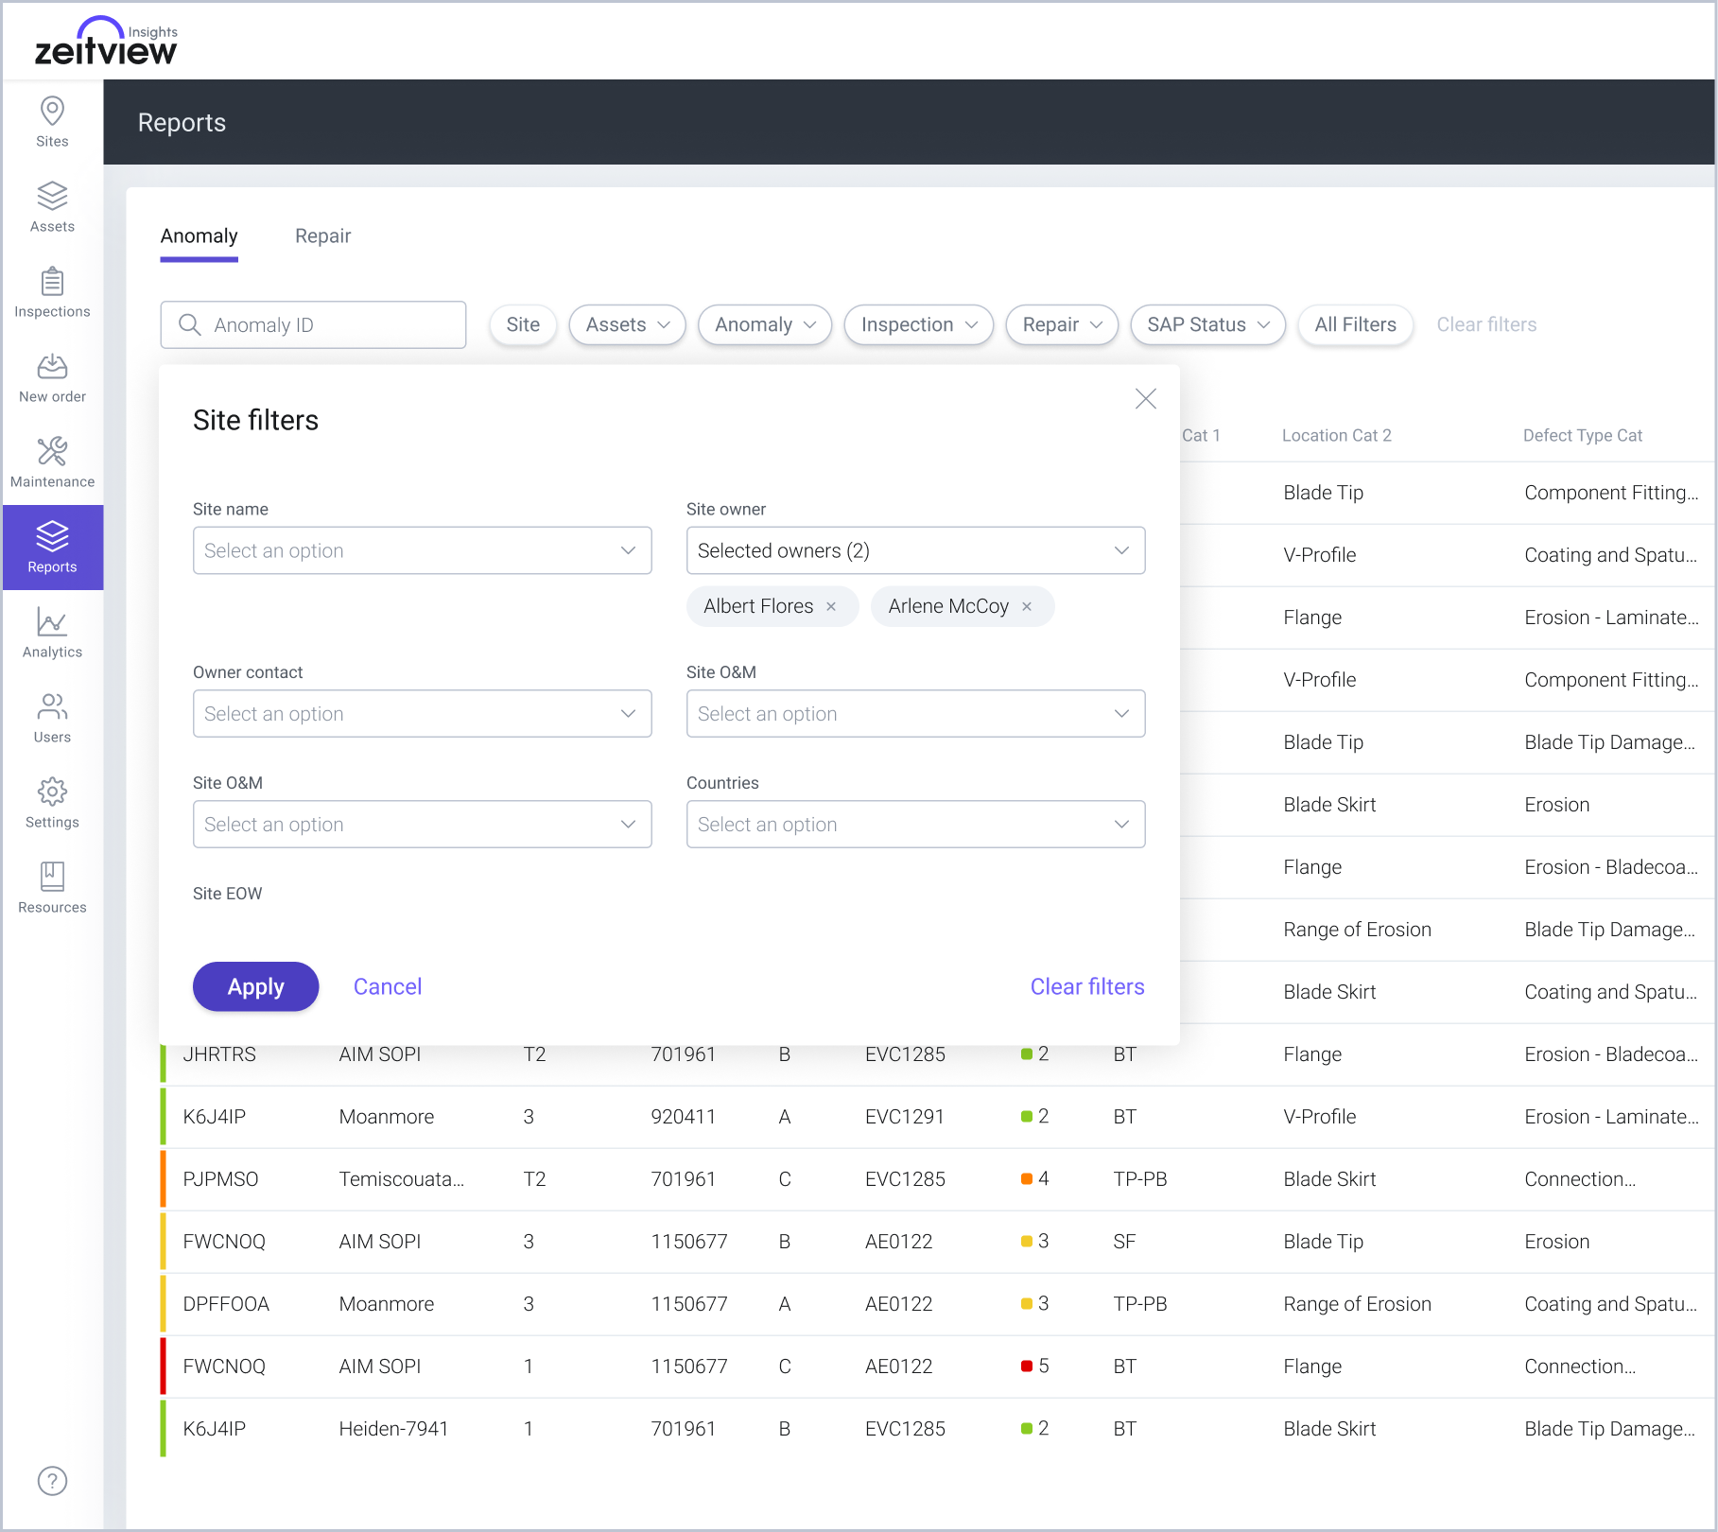1718x1532 pixels.
Task: Open the Sites sidebar icon
Action: [x=52, y=122]
